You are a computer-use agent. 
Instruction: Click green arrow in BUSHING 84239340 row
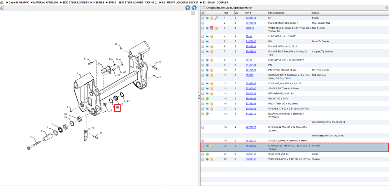(x=207, y=114)
